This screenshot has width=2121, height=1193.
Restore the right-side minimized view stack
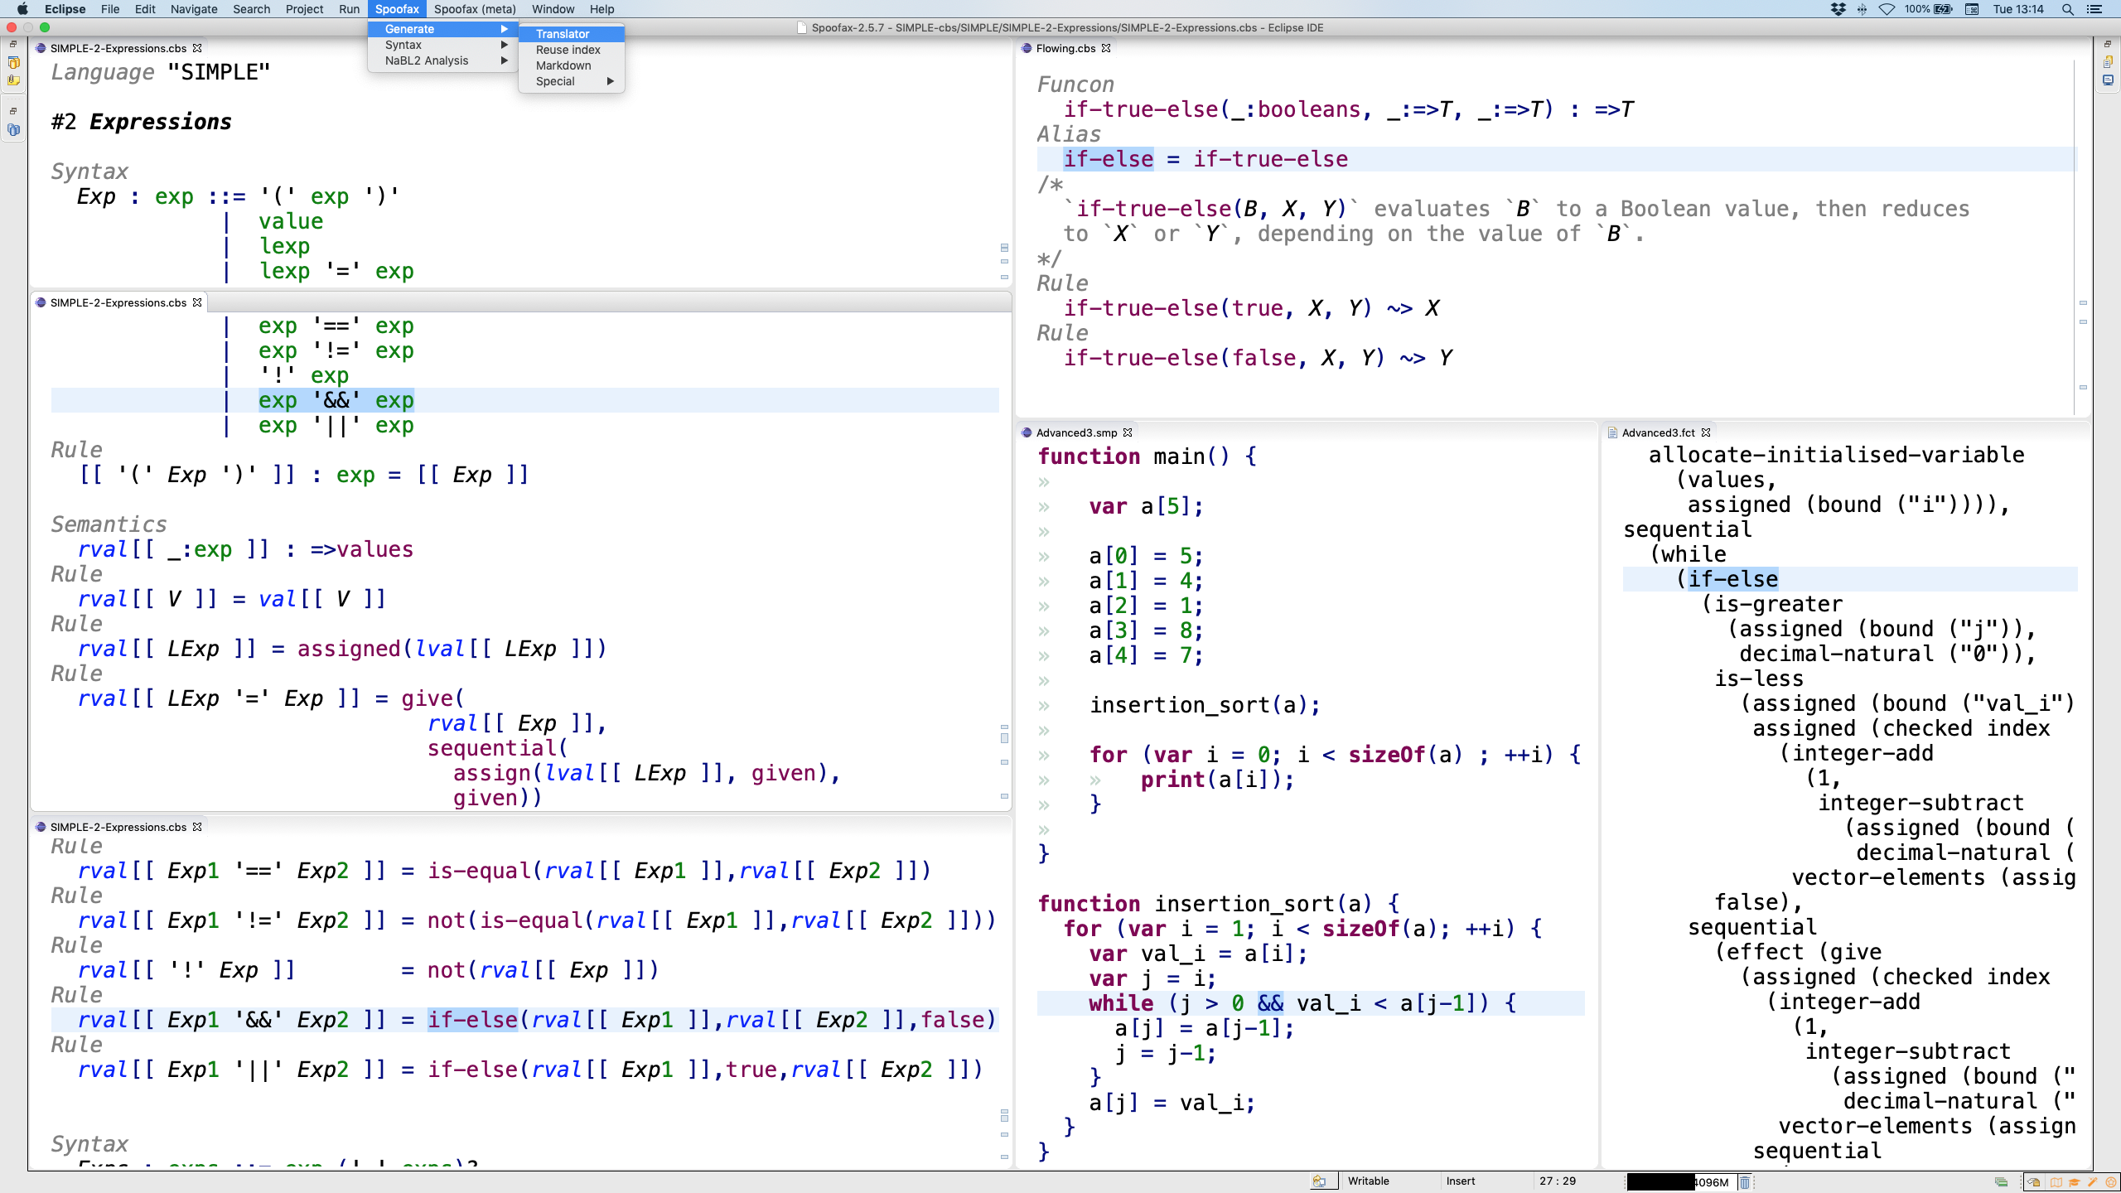coord(2108,44)
